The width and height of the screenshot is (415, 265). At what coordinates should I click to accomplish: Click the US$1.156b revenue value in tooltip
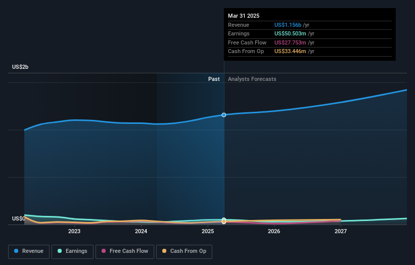288,25
